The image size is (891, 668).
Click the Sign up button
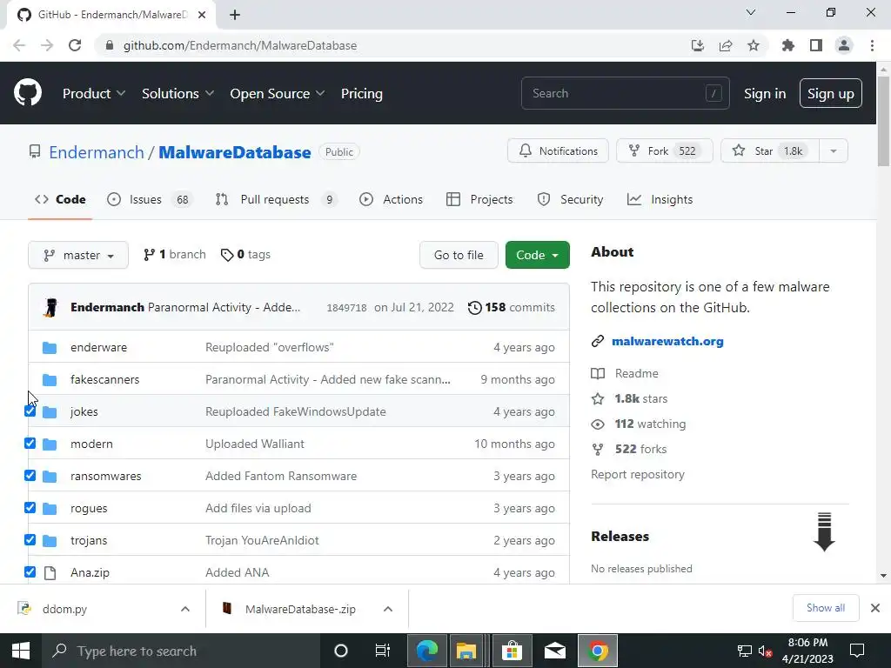pos(831,94)
